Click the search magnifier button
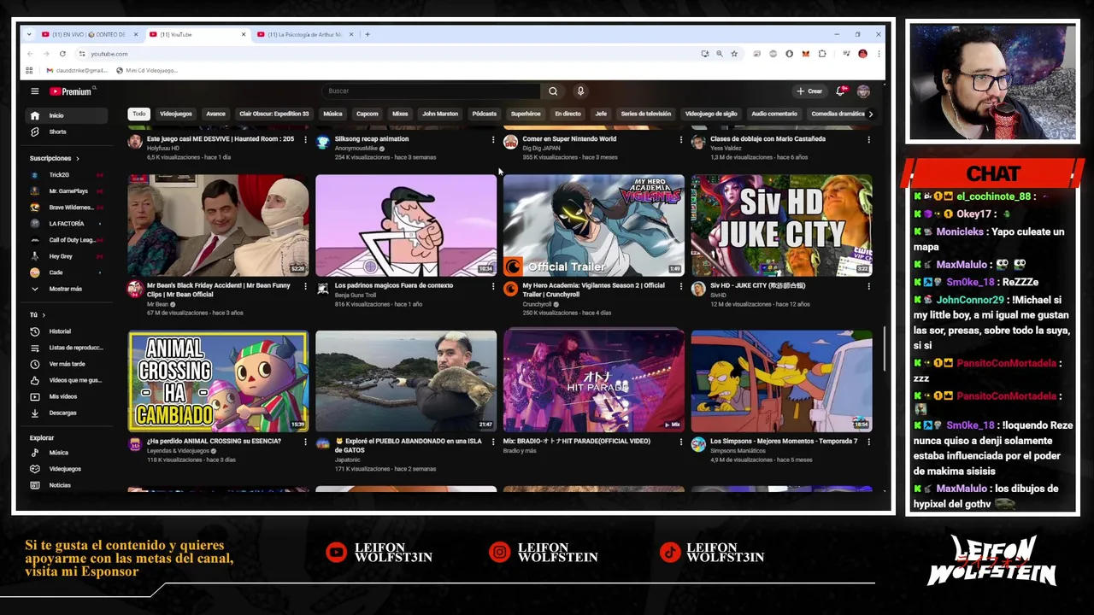The width and height of the screenshot is (1094, 615). [x=553, y=91]
